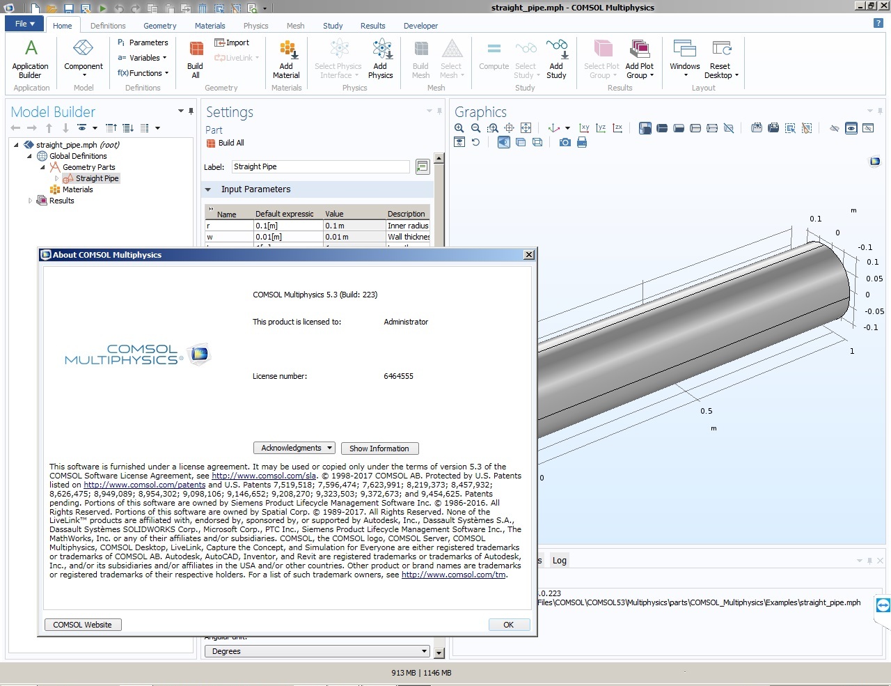Viewport: 891px width, 686px height.
Task: Click New file icon in quick access
Action: click(35, 8)
